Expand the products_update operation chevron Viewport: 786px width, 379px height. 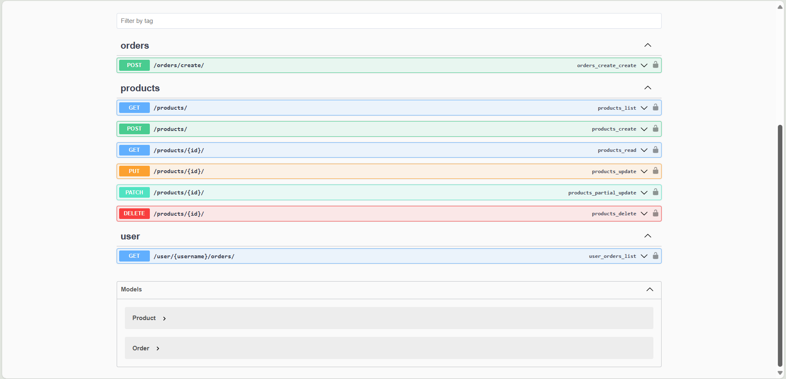point(644,171)
